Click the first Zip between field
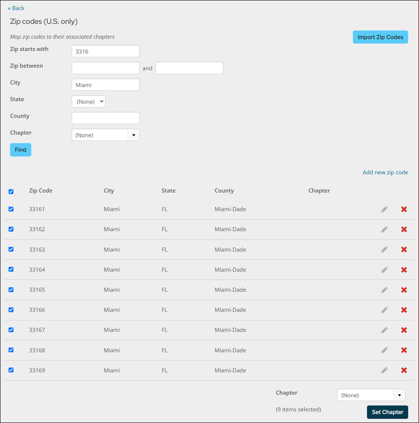 tap(105, 68)
